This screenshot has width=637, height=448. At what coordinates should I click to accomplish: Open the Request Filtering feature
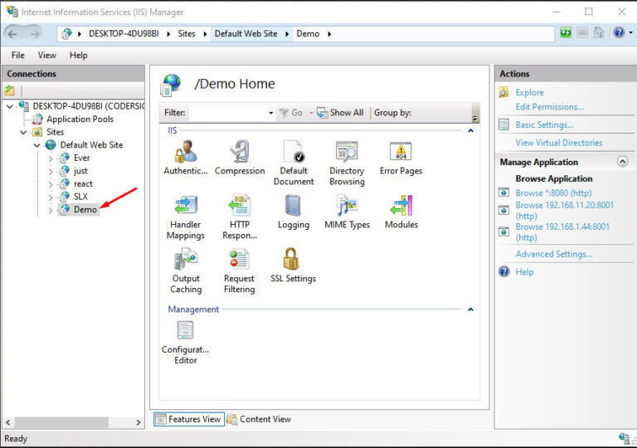(239, 270)
